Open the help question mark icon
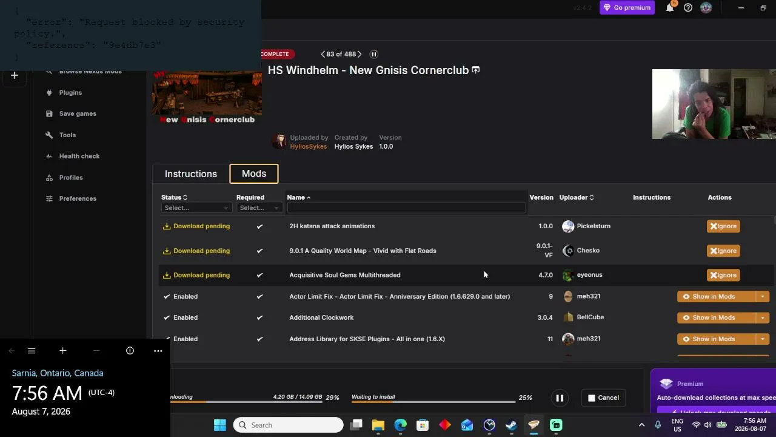The height and width of the screenshot is (437, 776). [x=688, y=7]
